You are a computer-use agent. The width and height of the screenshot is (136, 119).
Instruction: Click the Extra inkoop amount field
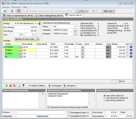tap(112, 113)
